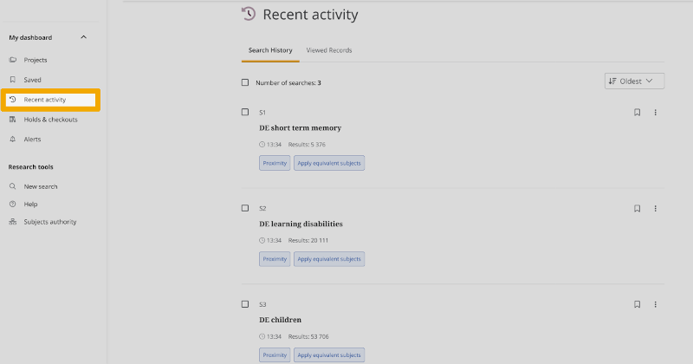This screenshot has height=364, width=693.
Task: Select all searches checkbox
Action: tap(245, 82)
